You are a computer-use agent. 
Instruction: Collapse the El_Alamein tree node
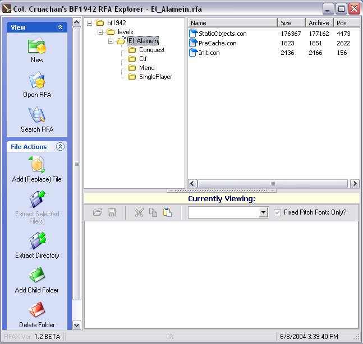tap(111, 41)
